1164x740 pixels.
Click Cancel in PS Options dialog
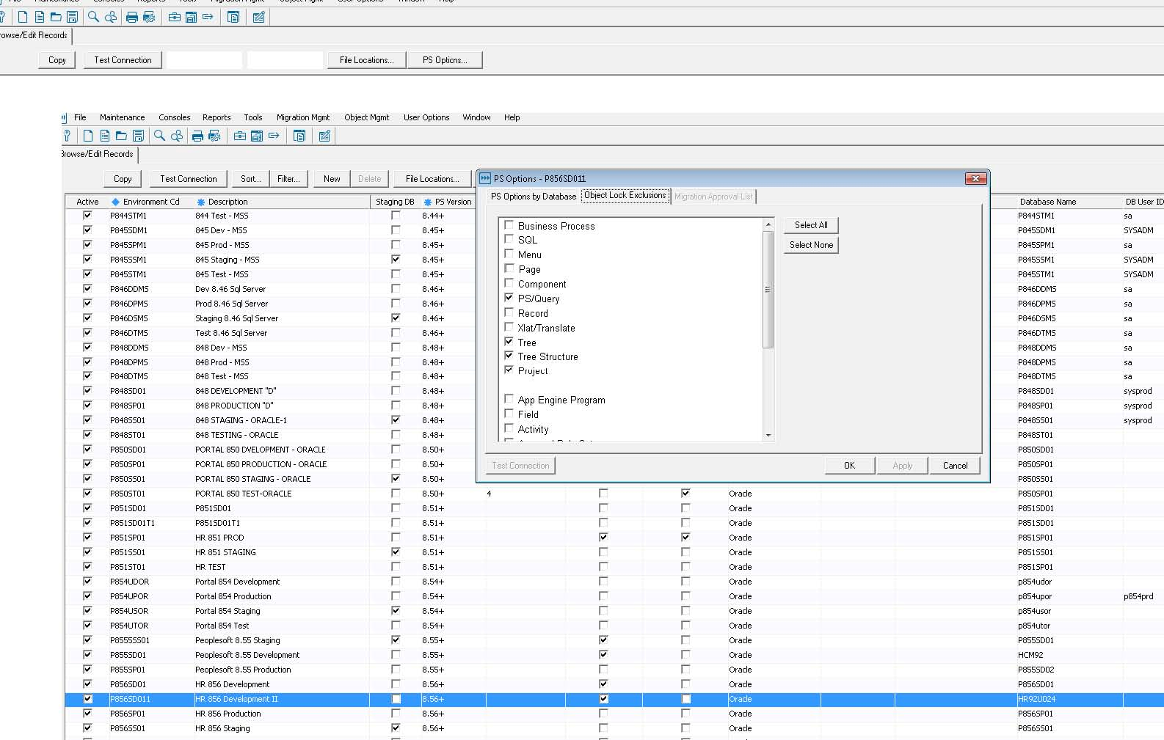click(x=955, y=466)
